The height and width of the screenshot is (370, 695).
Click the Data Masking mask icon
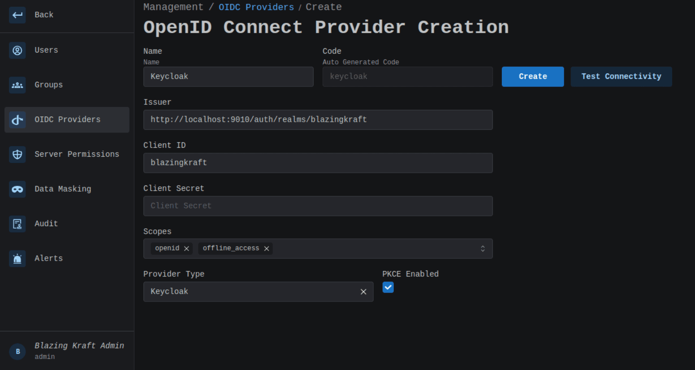tap(17, 189)
